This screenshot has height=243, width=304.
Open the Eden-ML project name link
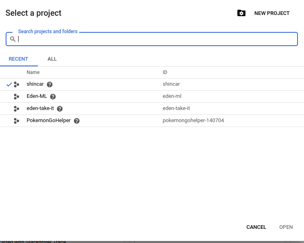(37, 96)
